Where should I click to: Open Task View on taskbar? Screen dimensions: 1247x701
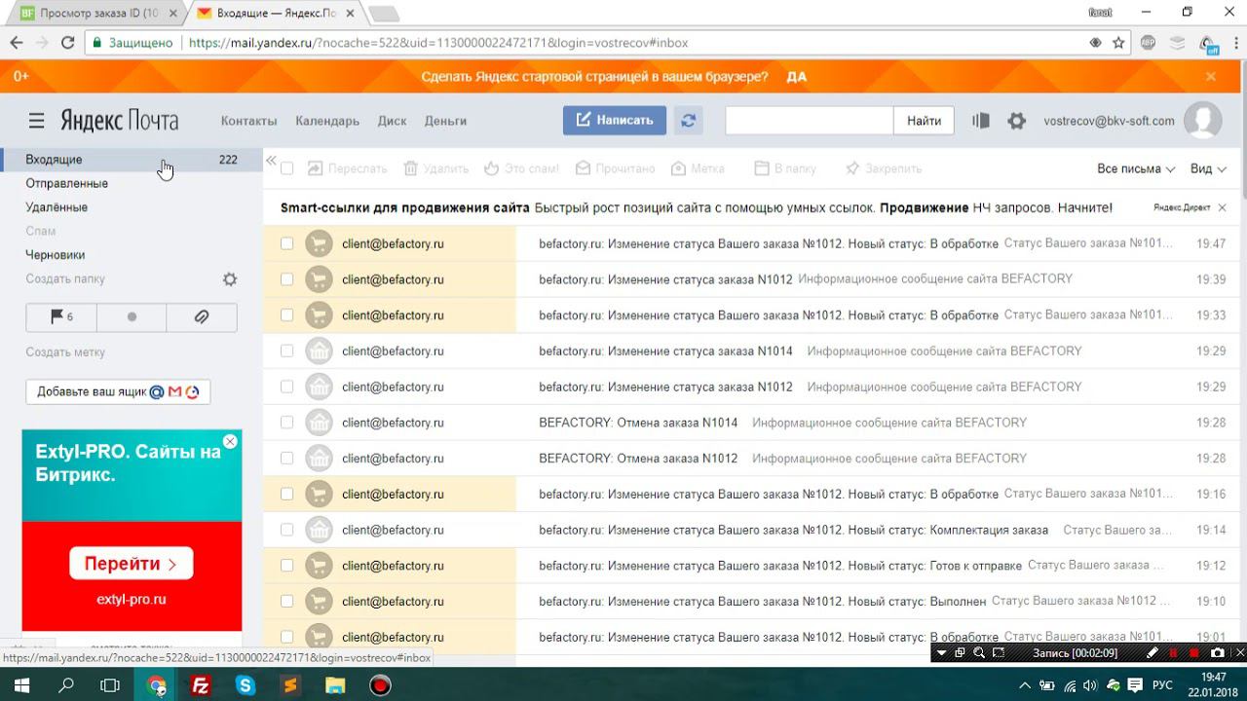[x=110, y=685]
